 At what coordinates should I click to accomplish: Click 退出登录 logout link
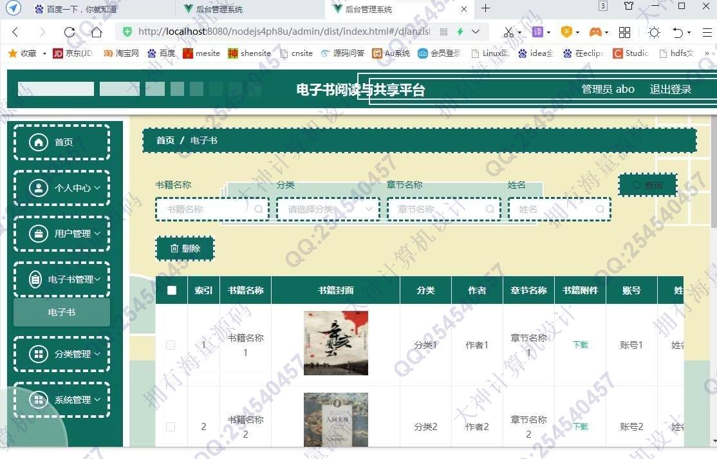pos(671,89)
